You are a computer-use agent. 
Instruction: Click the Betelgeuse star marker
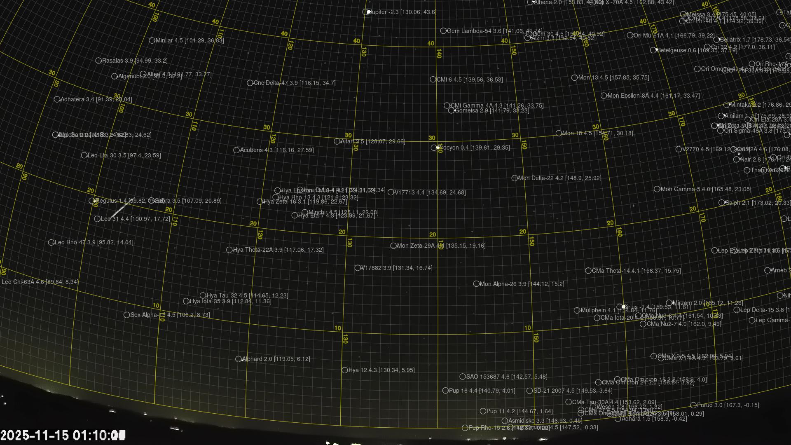653,50
